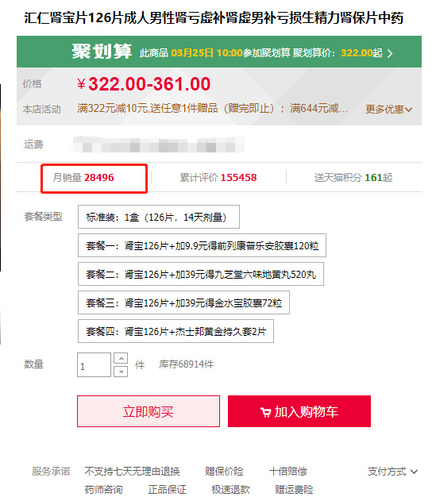The width and height of the screenshot is (436, 497).
Task: Click the 药师咨询 service link
Action: (104, 489)
